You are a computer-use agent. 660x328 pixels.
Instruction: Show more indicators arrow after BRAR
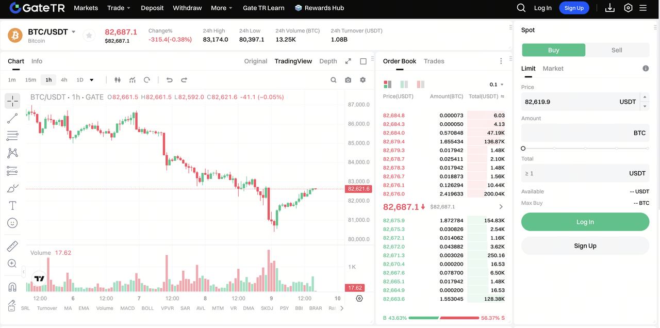tap(341, 308)
